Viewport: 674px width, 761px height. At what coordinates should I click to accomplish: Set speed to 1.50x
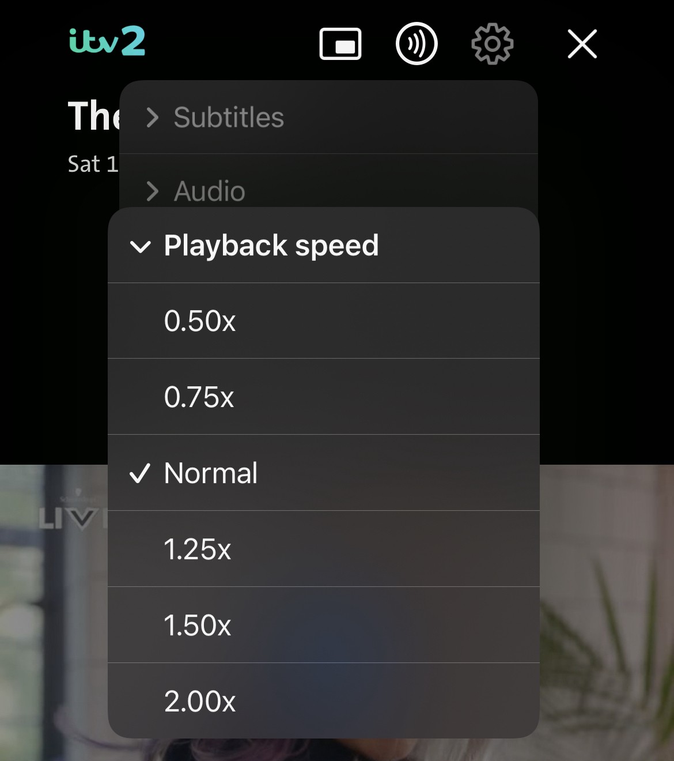click(x=198, y=626)
